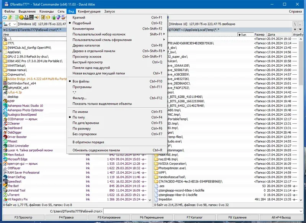
Task: Click the swap panels arrows toolbar icon
Action: [x=5, y=18]
